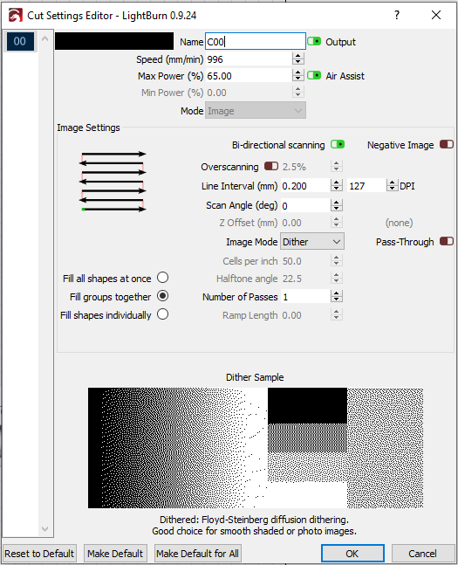Screen dimensions: 458x565
Task: Adjust the Scan Angle spinner arrows
Action: tap(336, 205)
